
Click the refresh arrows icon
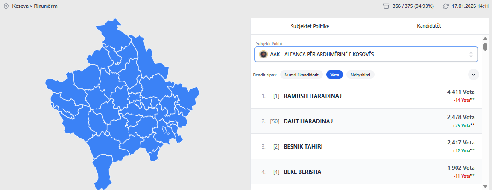(x=445, y=6)
